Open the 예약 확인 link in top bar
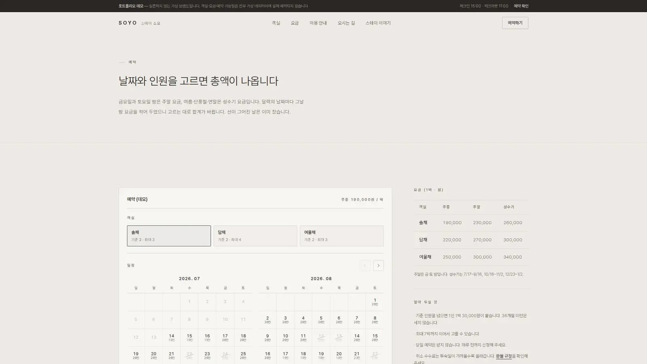The height and width of the screenshot is (364, 647). click(521, 6)
